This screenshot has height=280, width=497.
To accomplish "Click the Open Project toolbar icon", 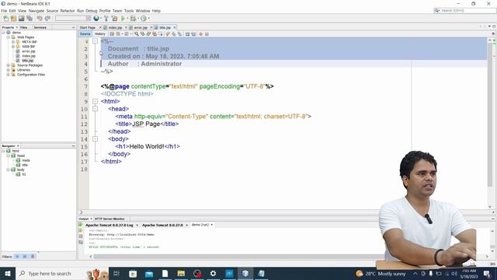I will 22,19.
